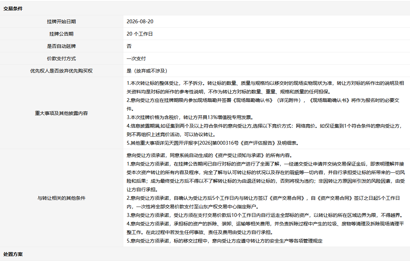Viewport: 410px width, 261px height.
Task: Click condition 4 about 拆除、装卸、运输 costs
Action: click(265, 228)
